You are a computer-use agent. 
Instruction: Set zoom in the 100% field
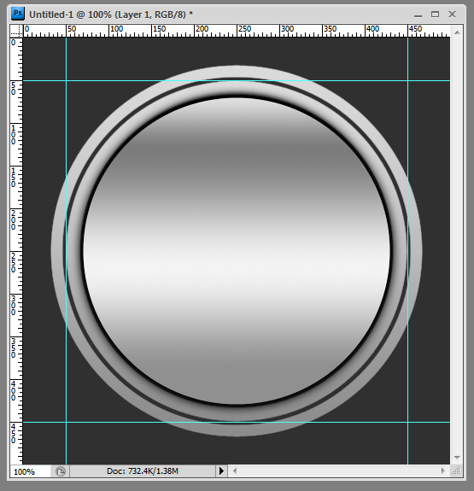(31, 471)
